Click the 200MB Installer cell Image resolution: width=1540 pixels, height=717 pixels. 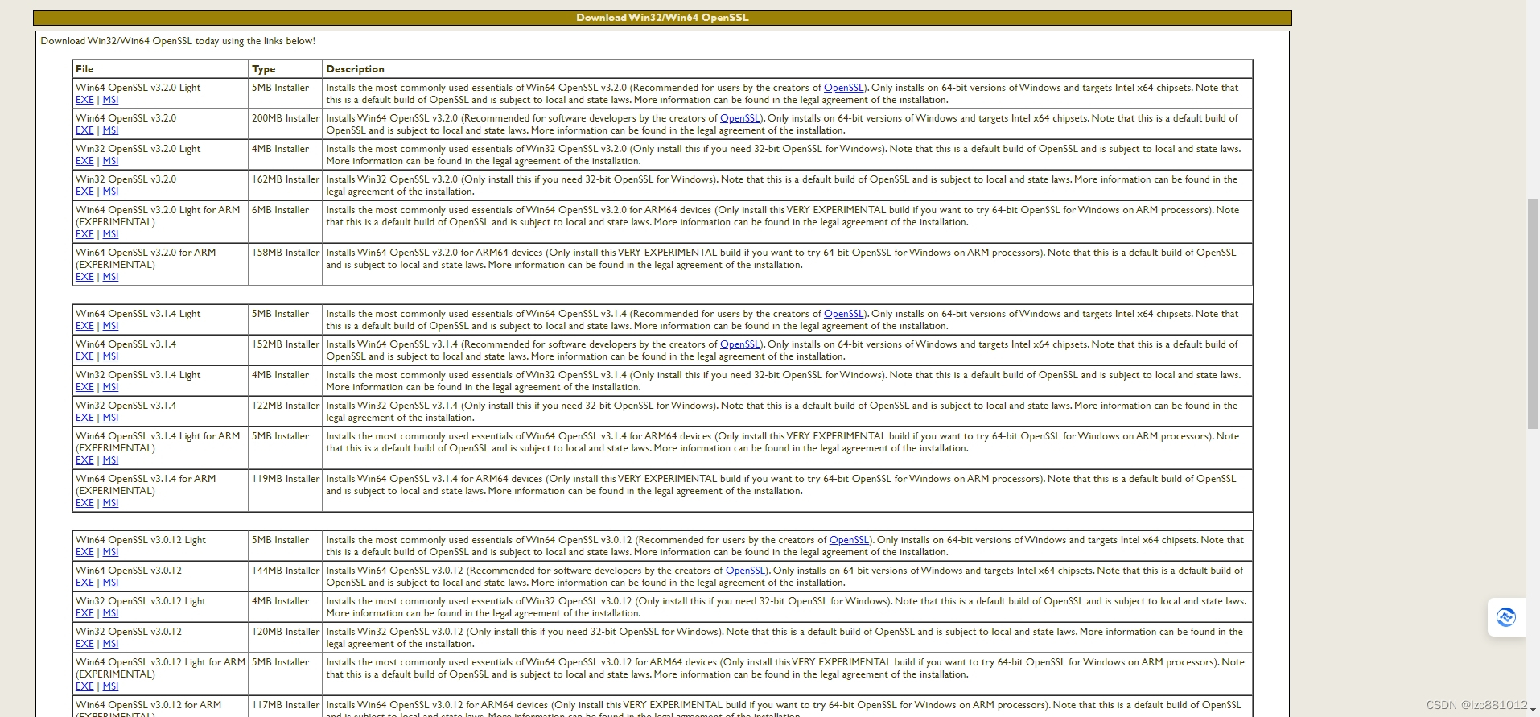[286, 124]
